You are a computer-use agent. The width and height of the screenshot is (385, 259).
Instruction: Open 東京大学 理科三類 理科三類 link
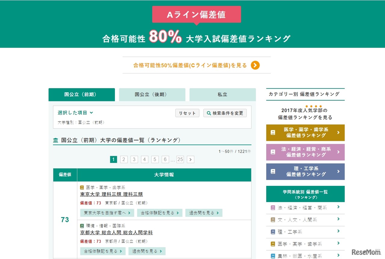pyautogui.click(x=111, y=194)
